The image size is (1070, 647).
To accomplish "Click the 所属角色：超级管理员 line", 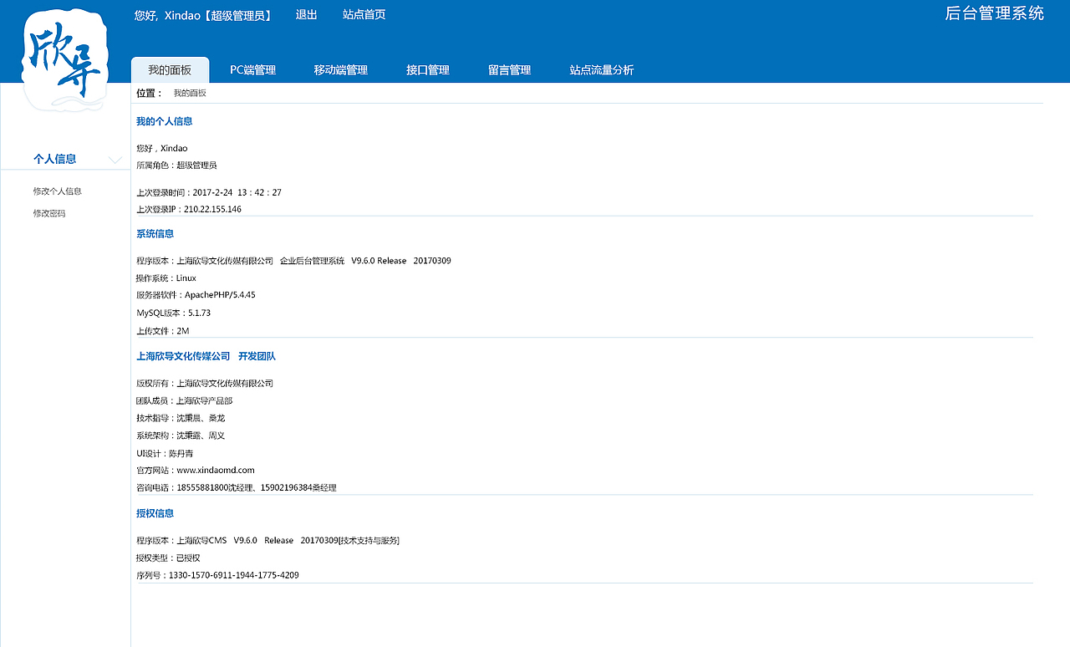I will [176, 166].
